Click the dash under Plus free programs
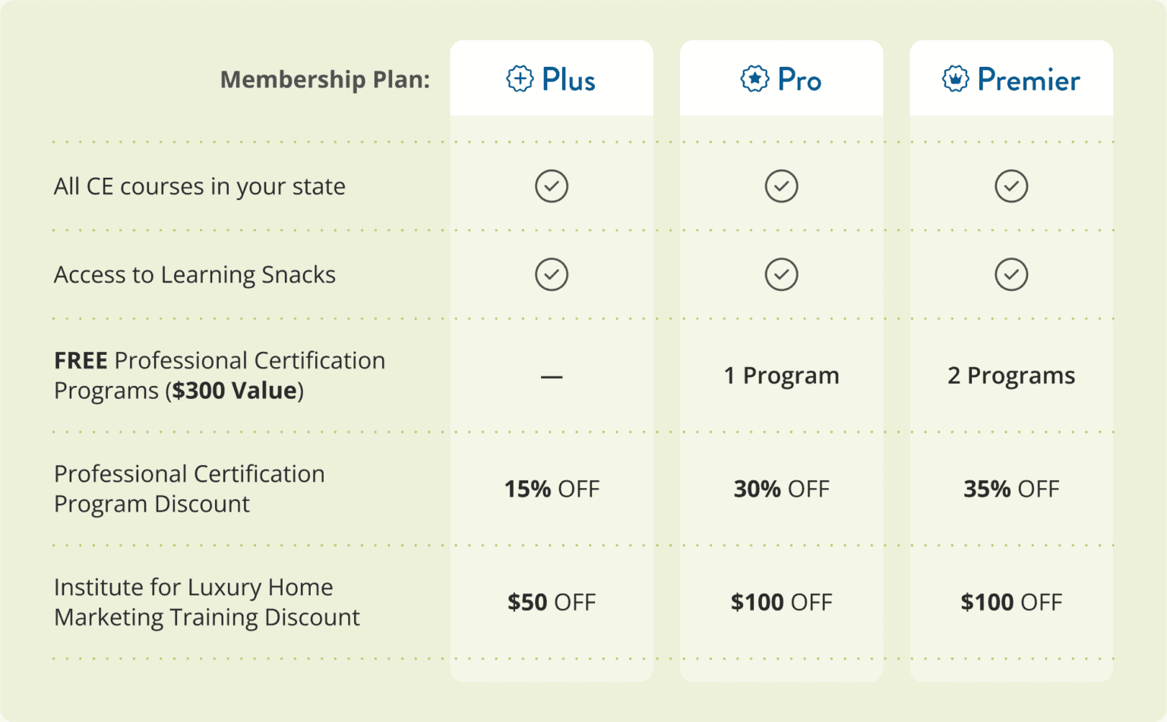The image size is (1167, 722). 552,376
